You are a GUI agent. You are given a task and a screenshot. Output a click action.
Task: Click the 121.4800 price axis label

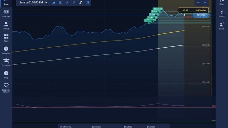click(x=206, y=64)
